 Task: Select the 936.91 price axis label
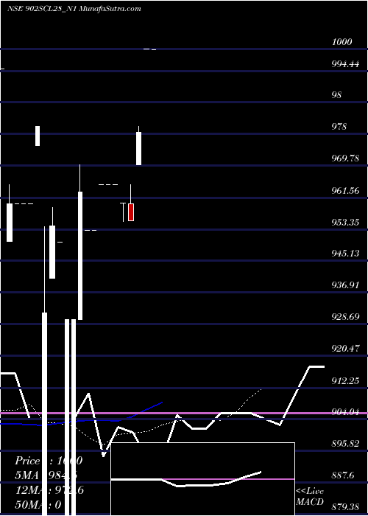345,285
